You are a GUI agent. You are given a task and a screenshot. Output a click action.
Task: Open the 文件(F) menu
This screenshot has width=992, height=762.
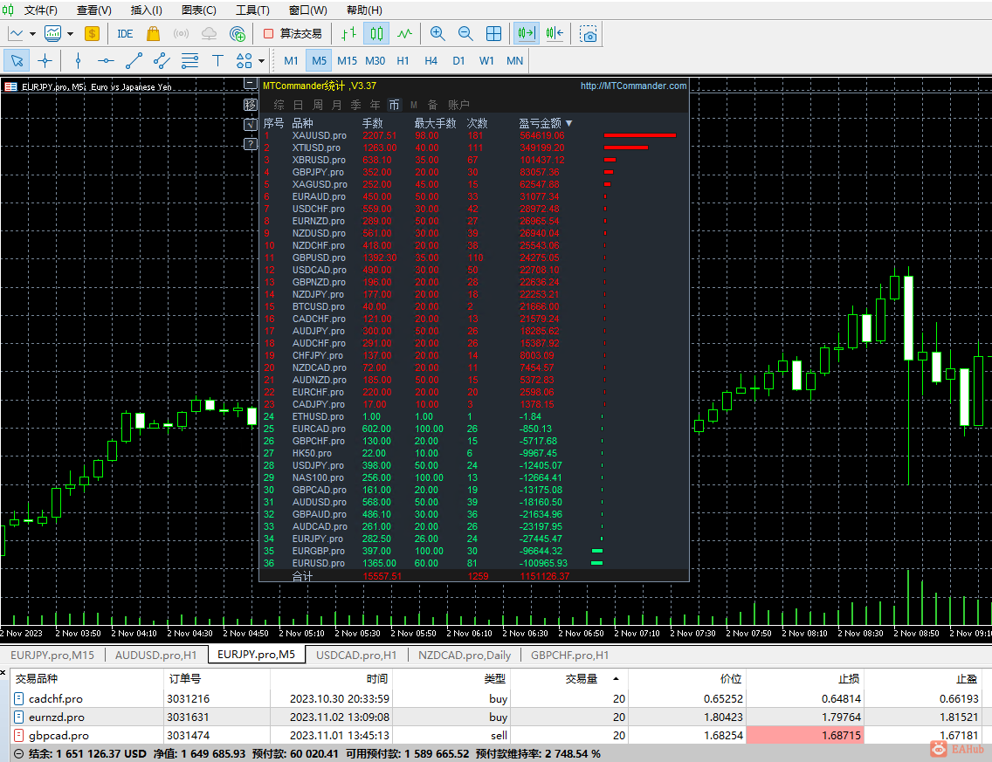40,10
